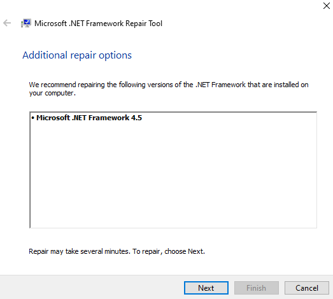Image resolution: width=333 pixels, height=299 pixels.
Task: Click the 'Repair may take several minutes' note
Action: pos(117,251)
